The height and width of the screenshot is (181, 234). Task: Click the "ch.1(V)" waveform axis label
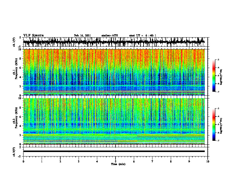click(14, 42)
